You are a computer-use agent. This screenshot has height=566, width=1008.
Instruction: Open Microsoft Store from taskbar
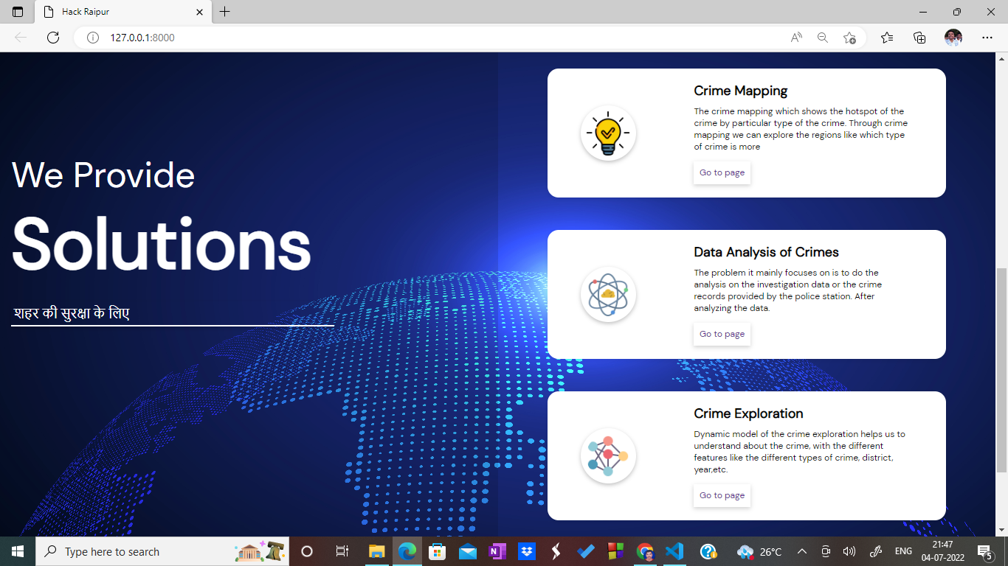coord(437,551)
